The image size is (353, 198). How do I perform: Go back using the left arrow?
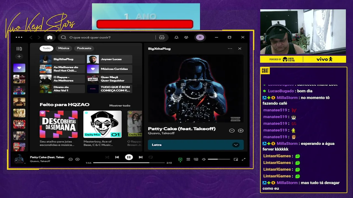click(31, 37)
